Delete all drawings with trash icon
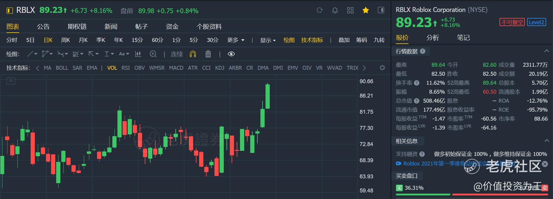This screenshot has height=199, width=553. click(208, 54)
